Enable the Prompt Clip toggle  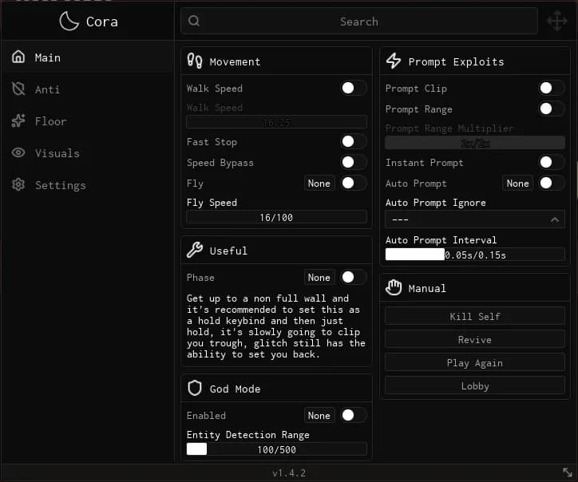coord(552,88)
